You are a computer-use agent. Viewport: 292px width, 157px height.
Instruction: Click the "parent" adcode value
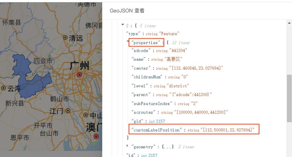(191, 95)
